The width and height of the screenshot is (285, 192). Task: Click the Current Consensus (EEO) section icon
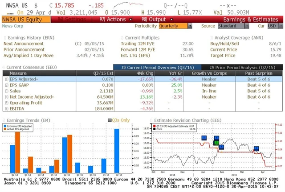coord(4,67)
